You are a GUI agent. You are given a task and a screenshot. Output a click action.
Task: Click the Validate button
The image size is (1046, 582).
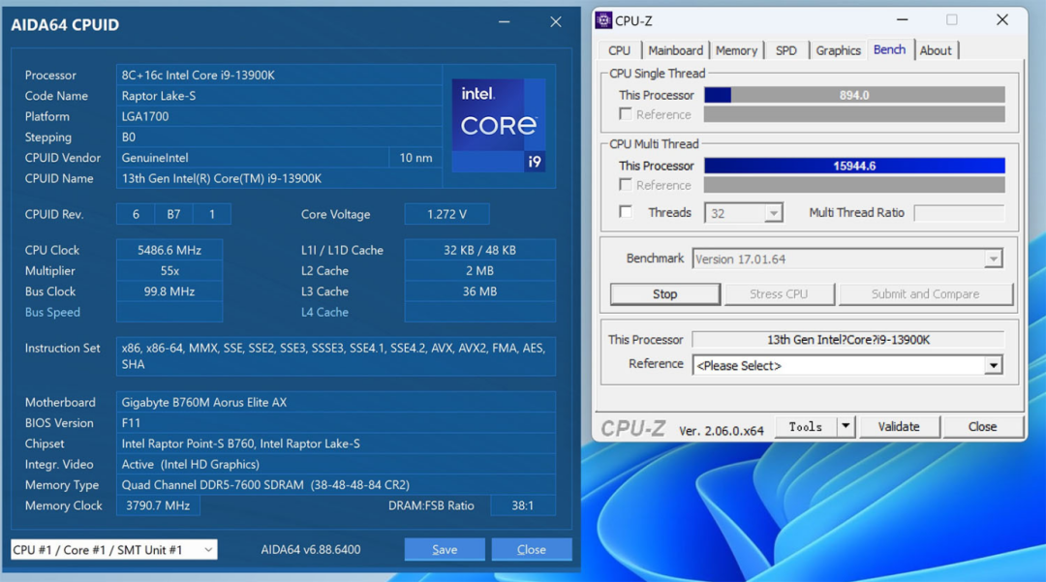click(x=899, y=426)
